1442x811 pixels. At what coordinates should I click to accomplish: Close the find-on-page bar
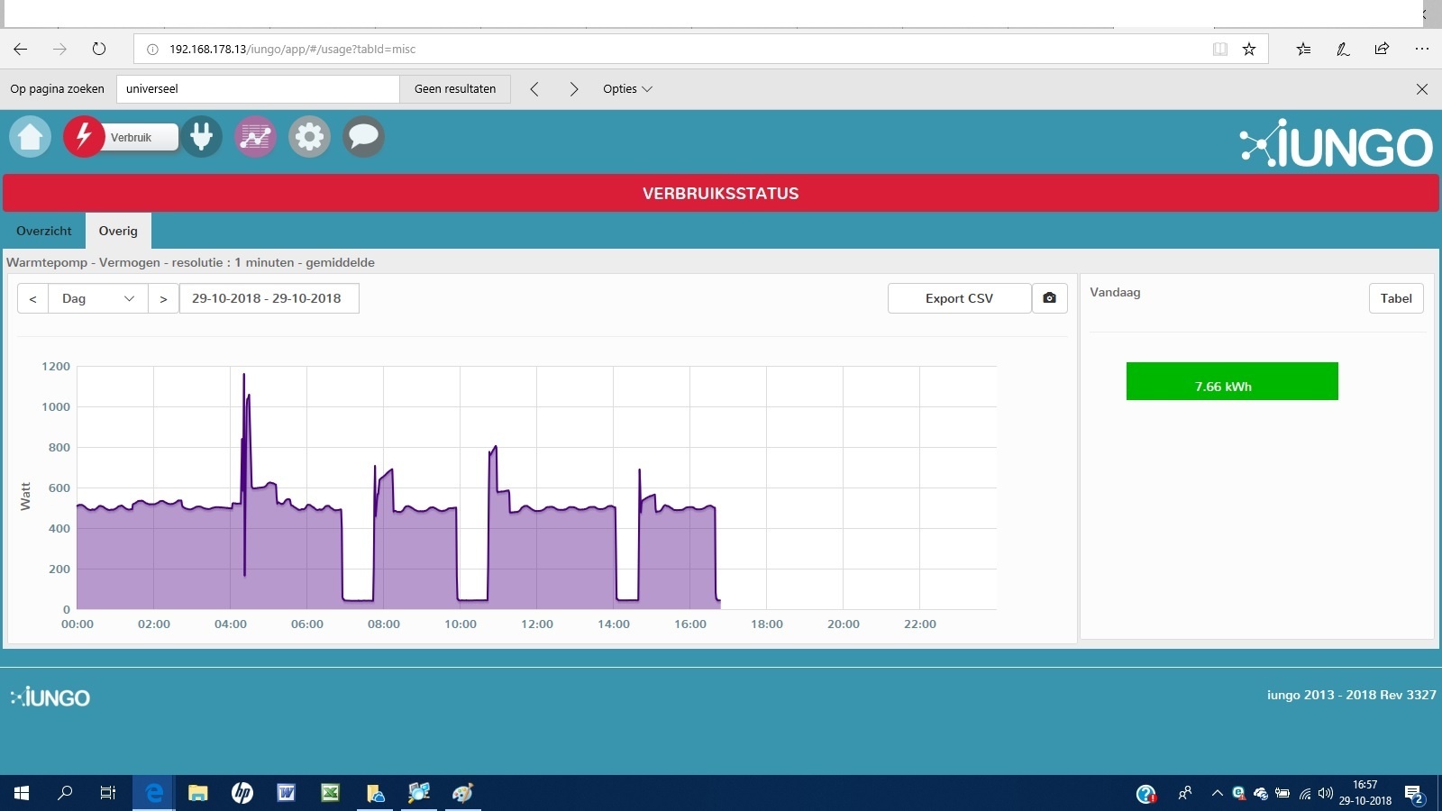tap(1422, 89)
